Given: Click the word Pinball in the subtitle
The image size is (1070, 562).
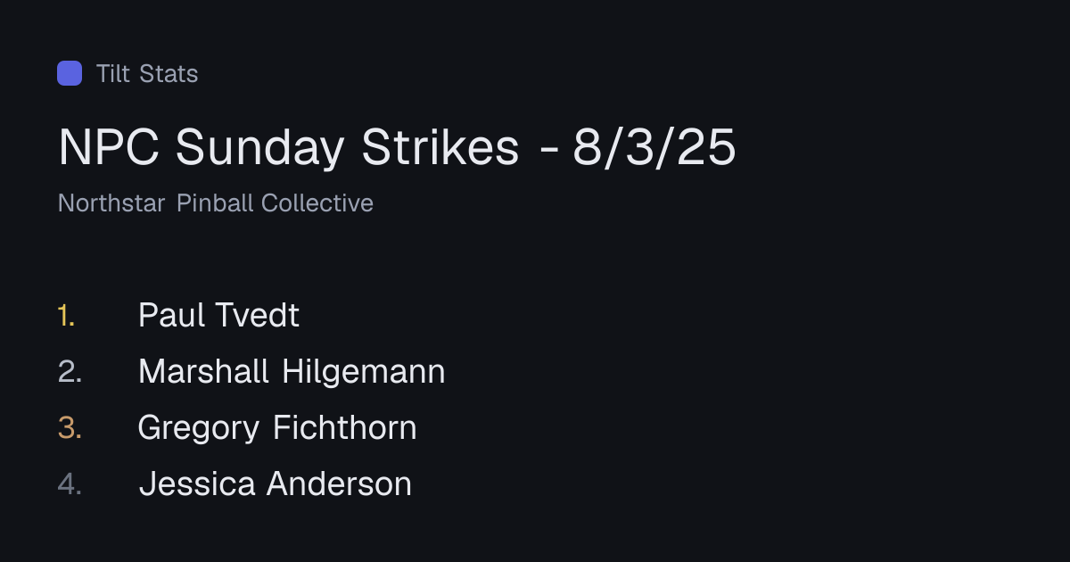Looking at the screenshot, I should click(x=216, y=203).
